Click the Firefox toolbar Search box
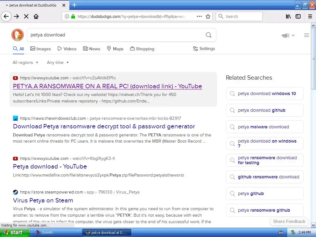 [x=239, y=16]
